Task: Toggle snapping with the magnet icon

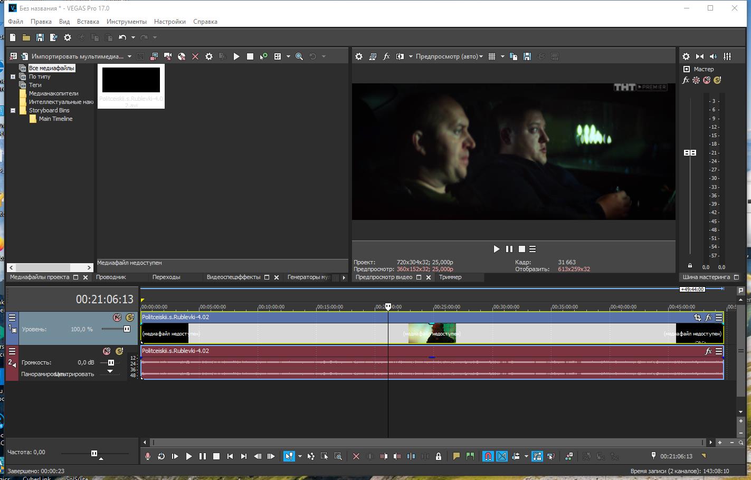Action: point(489,456)
